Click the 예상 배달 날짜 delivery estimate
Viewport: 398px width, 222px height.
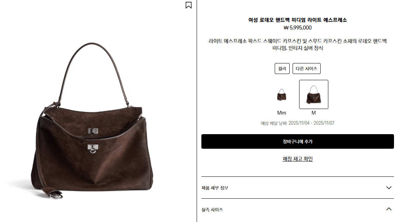tap(297, 123)
